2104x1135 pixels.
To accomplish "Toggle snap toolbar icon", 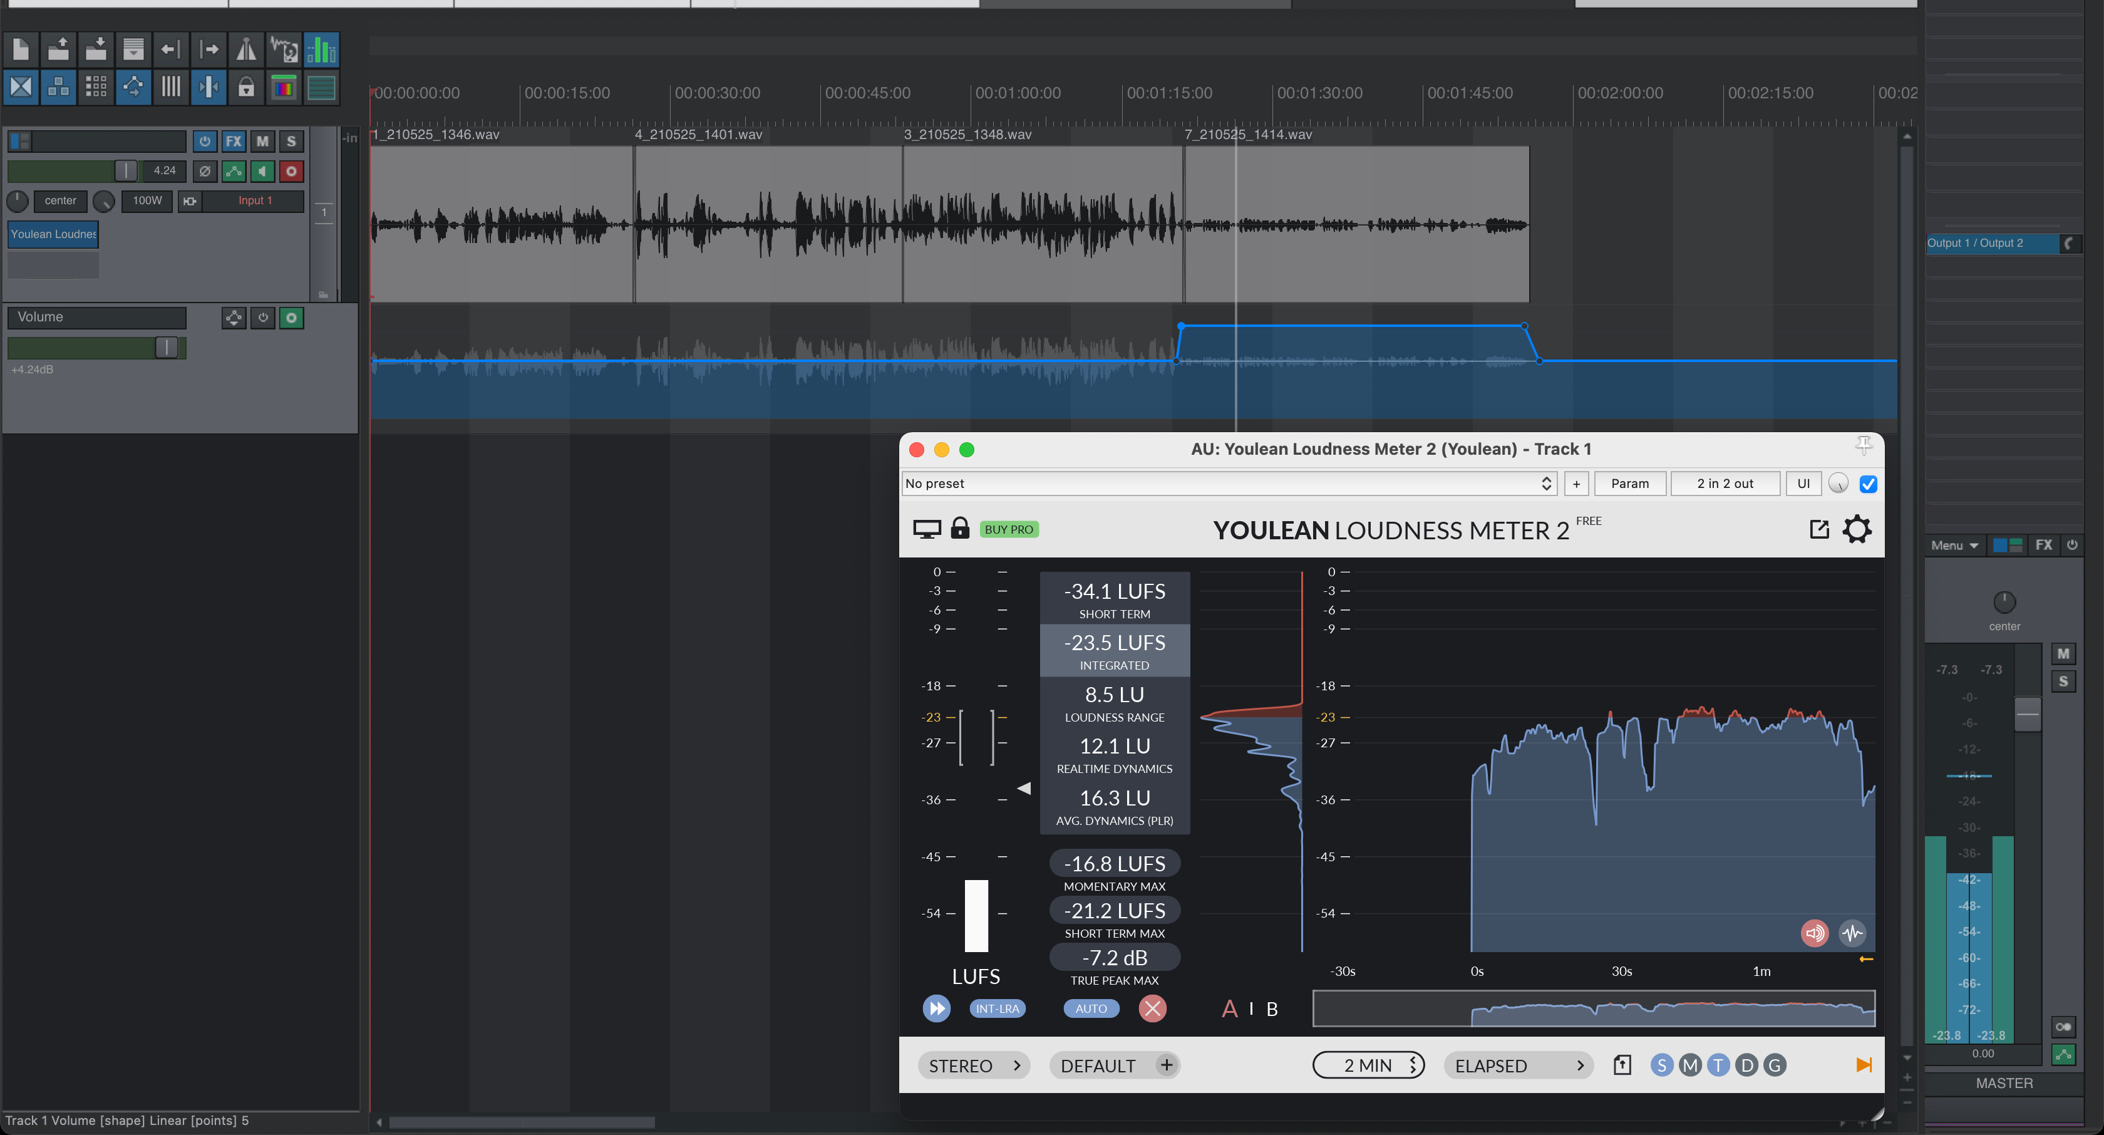I will [209, 86].
